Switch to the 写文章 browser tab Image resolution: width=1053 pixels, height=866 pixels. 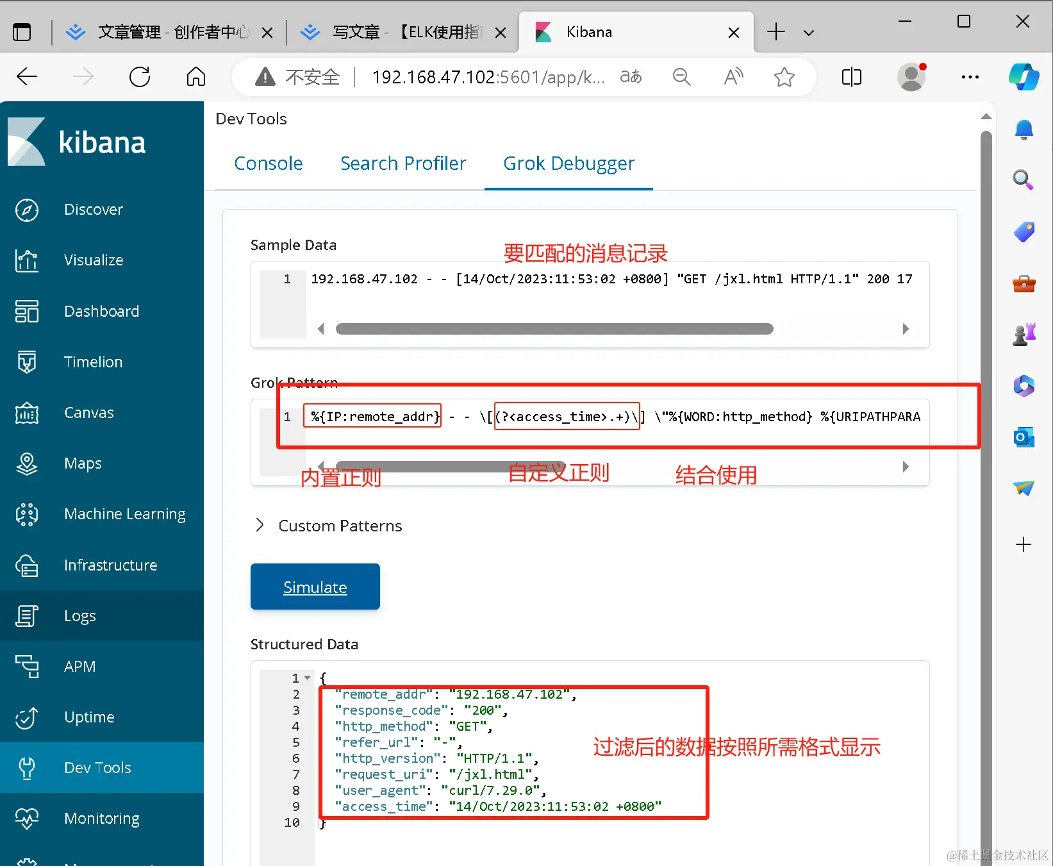(404, 32)
